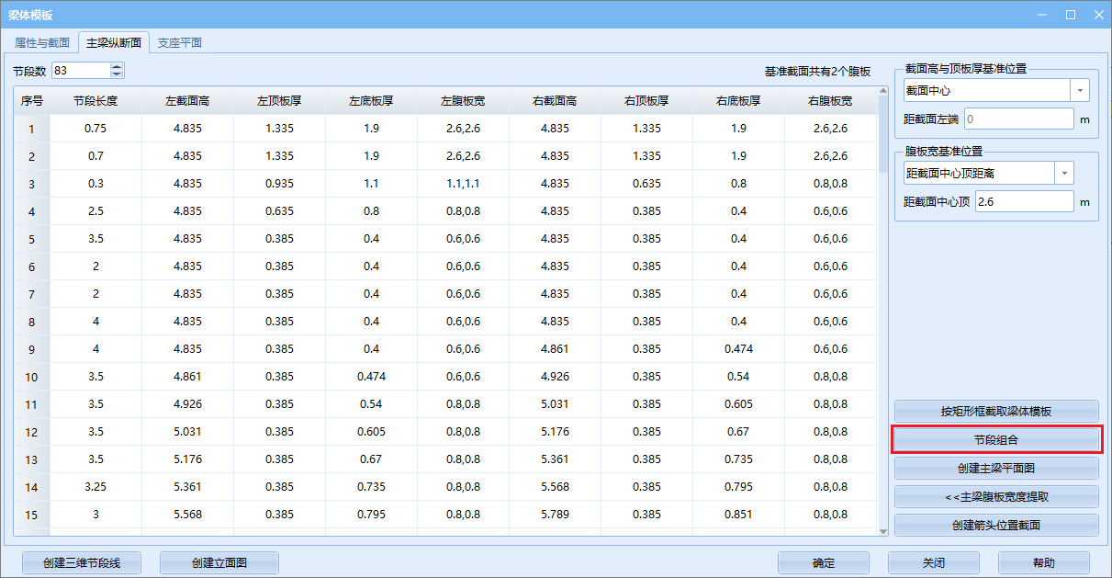Select row 5 header in the table

click(31, 239)
